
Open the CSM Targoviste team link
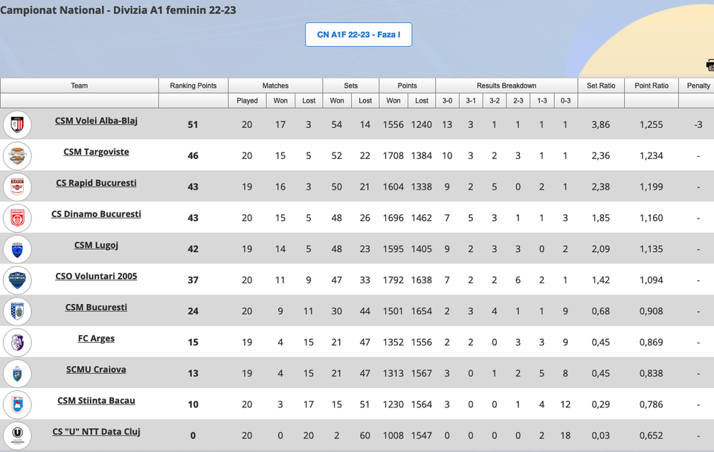(96, 152)
